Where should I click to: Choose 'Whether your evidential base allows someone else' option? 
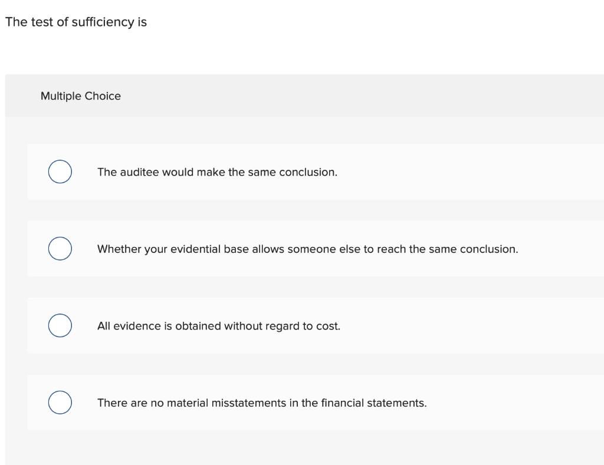(60, 248)
